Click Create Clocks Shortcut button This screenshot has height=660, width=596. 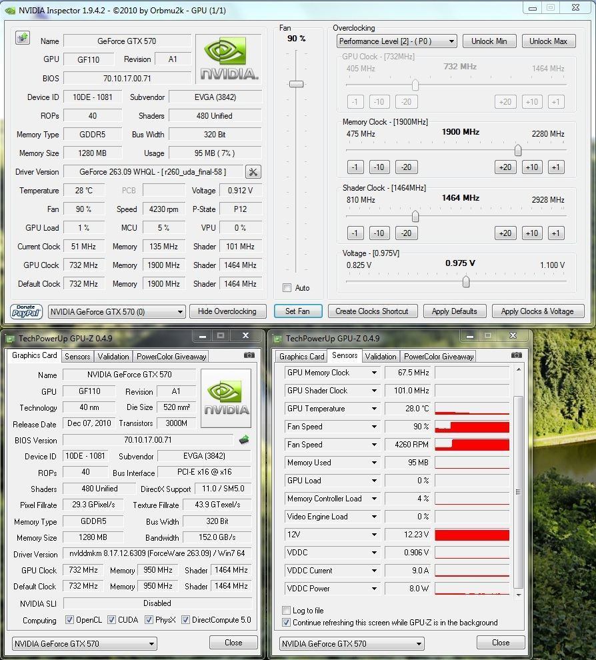coord(372,311)
